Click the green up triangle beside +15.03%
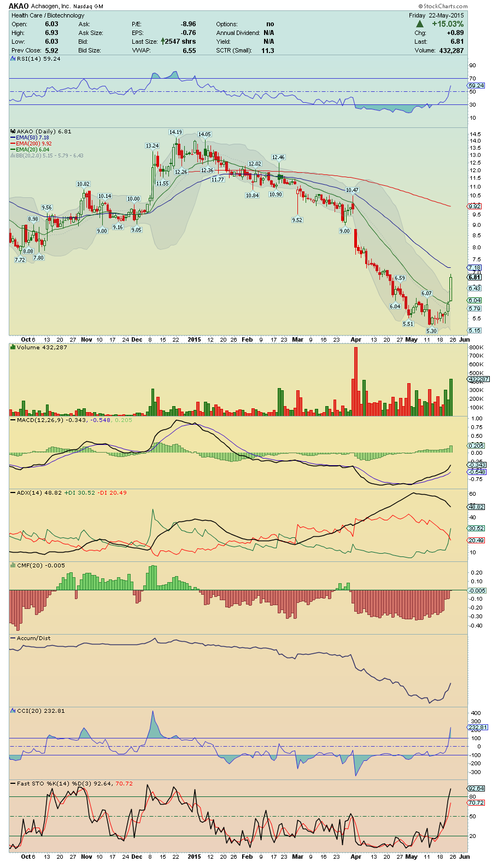 (420, 24)
